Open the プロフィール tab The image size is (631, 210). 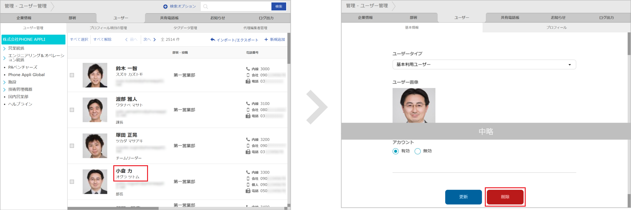coord(556,28)
